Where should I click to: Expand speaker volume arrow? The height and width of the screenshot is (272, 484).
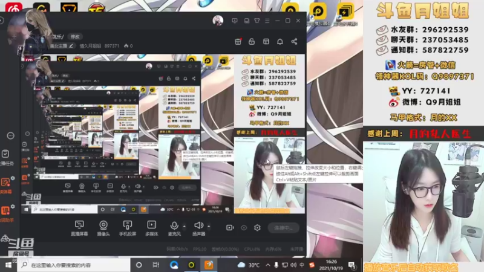209,226
